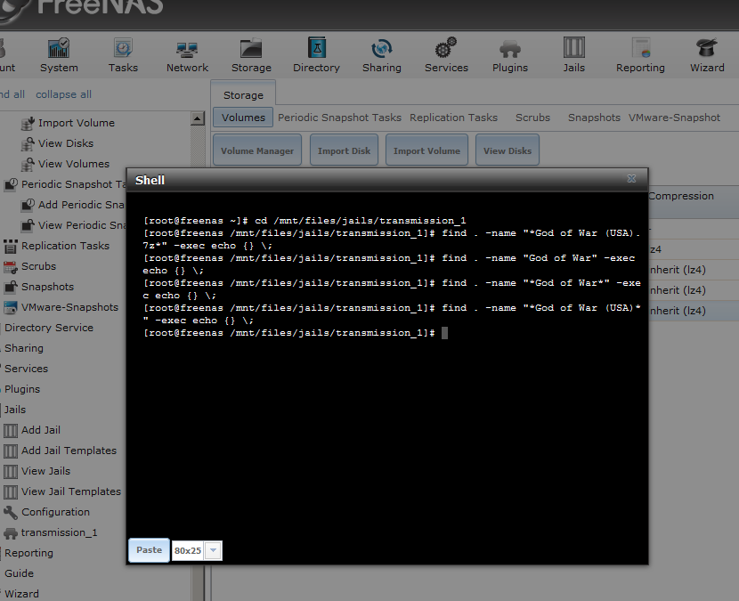
Task: Open the Services gears icon
Action: coord(446,48)
